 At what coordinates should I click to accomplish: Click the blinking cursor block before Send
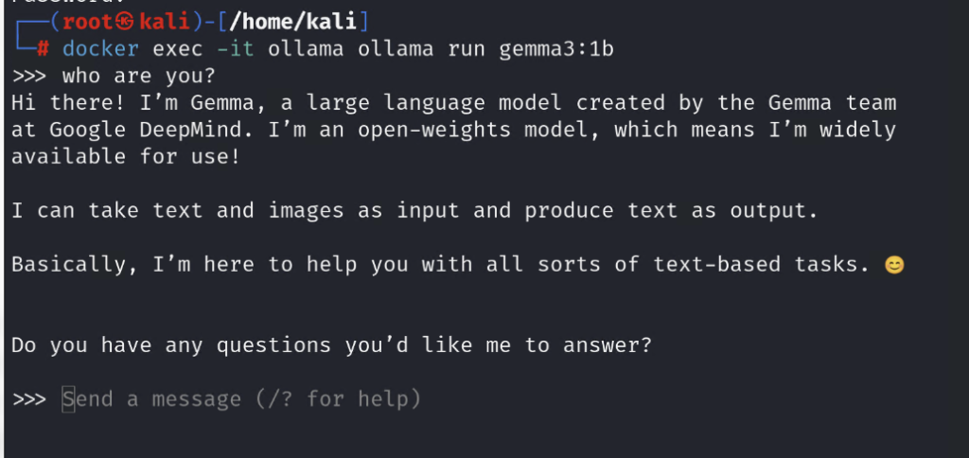68,399
